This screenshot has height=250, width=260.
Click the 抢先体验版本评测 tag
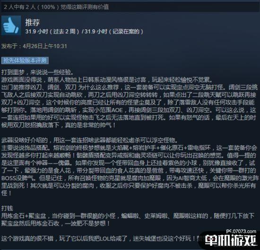coord(25,60)
